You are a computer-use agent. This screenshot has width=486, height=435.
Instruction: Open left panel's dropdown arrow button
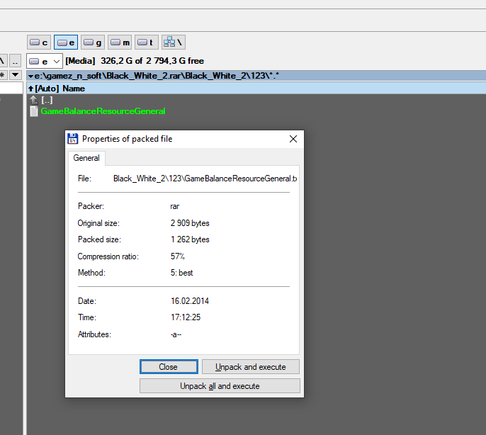point(15,75)
